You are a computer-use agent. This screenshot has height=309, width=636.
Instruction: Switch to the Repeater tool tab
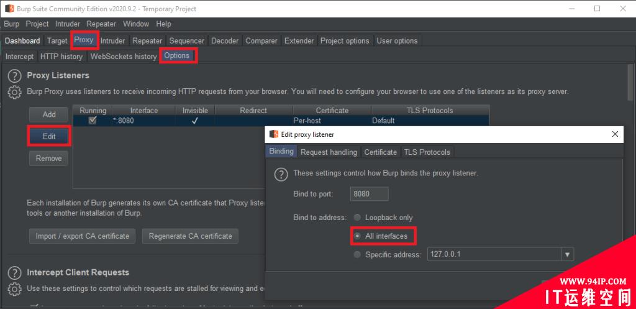pos(147,40)
